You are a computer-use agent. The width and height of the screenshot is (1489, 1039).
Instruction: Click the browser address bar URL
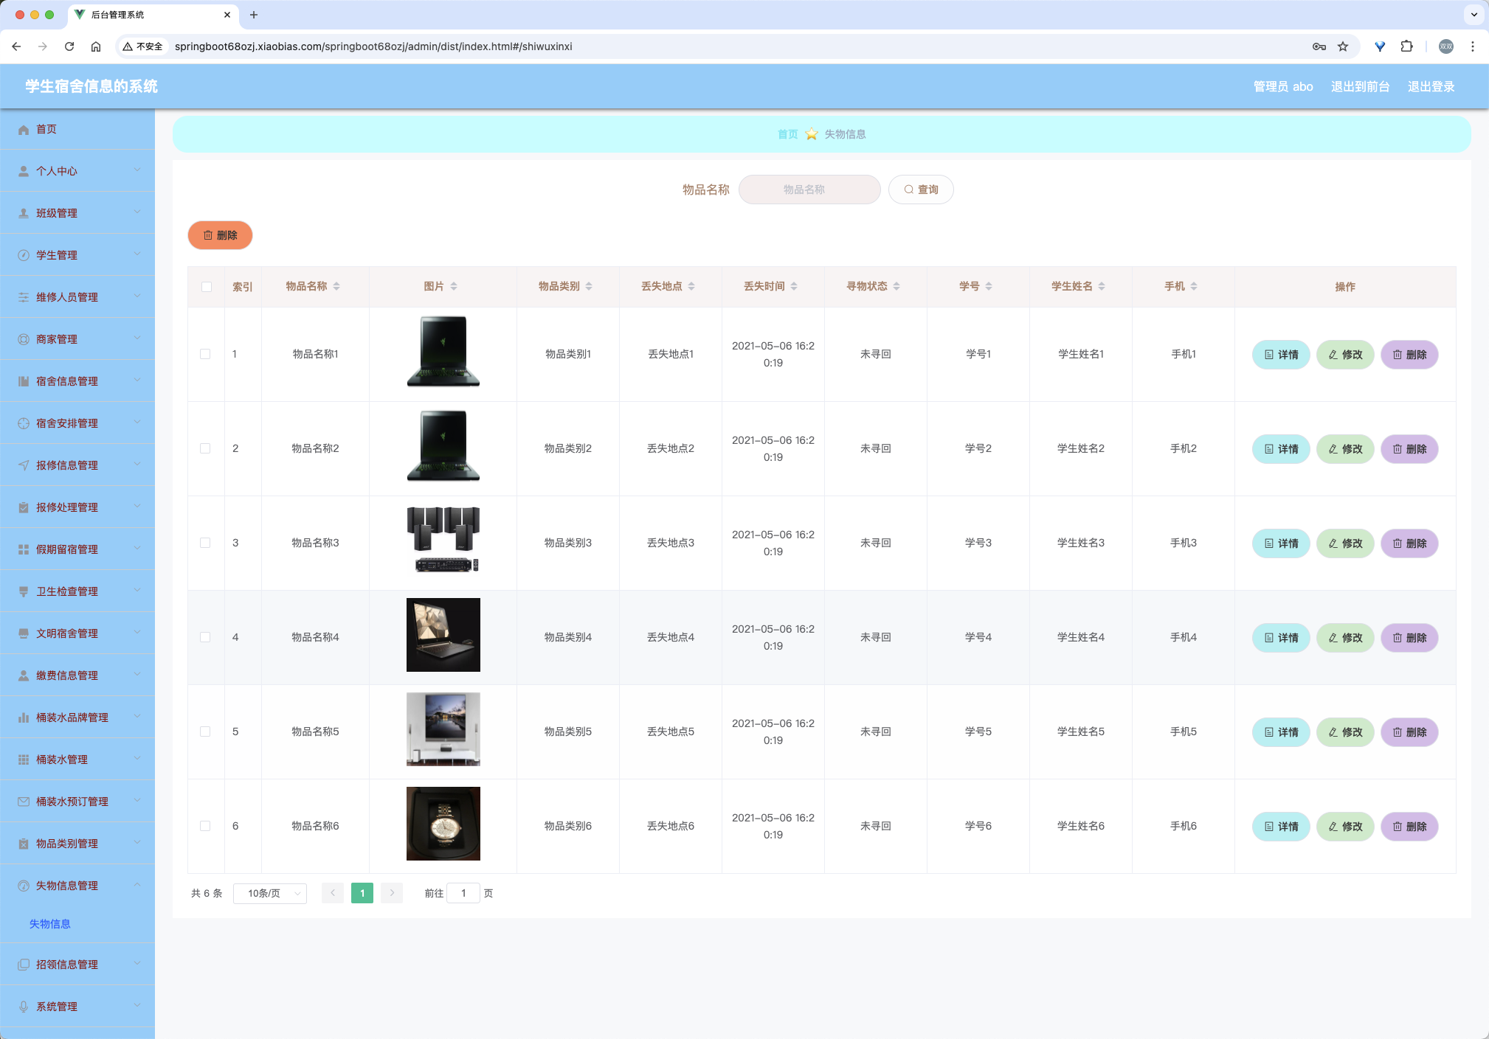[373, 46]
